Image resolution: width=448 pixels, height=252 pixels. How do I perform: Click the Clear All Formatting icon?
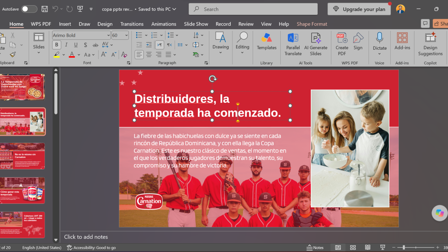coord(124,54)
